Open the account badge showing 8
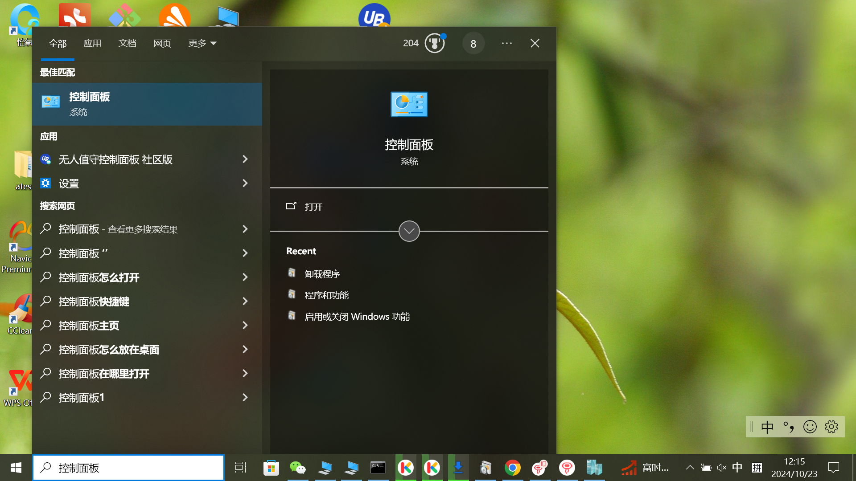This screenshot has width=856, height=481. pos(473,43)
